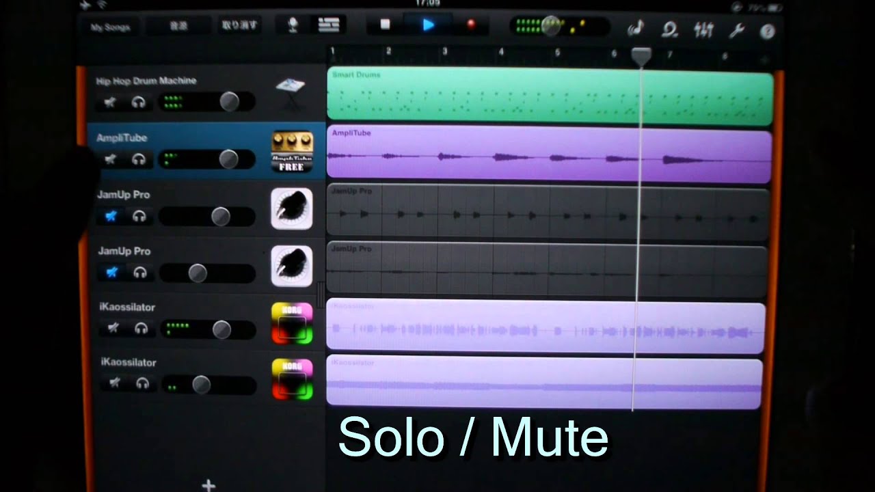
Task: Solo the first iKaossilator track
Action: tap(142, 328)
